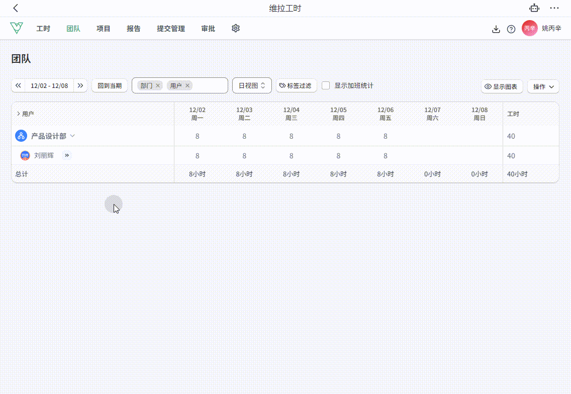
Task: Open the 审批 tab
Action: (x=208, y=29)
